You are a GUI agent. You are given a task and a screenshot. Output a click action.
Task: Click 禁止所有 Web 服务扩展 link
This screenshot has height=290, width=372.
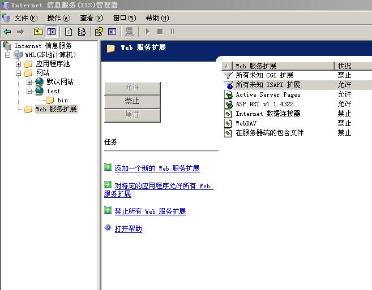click(150, 211)
